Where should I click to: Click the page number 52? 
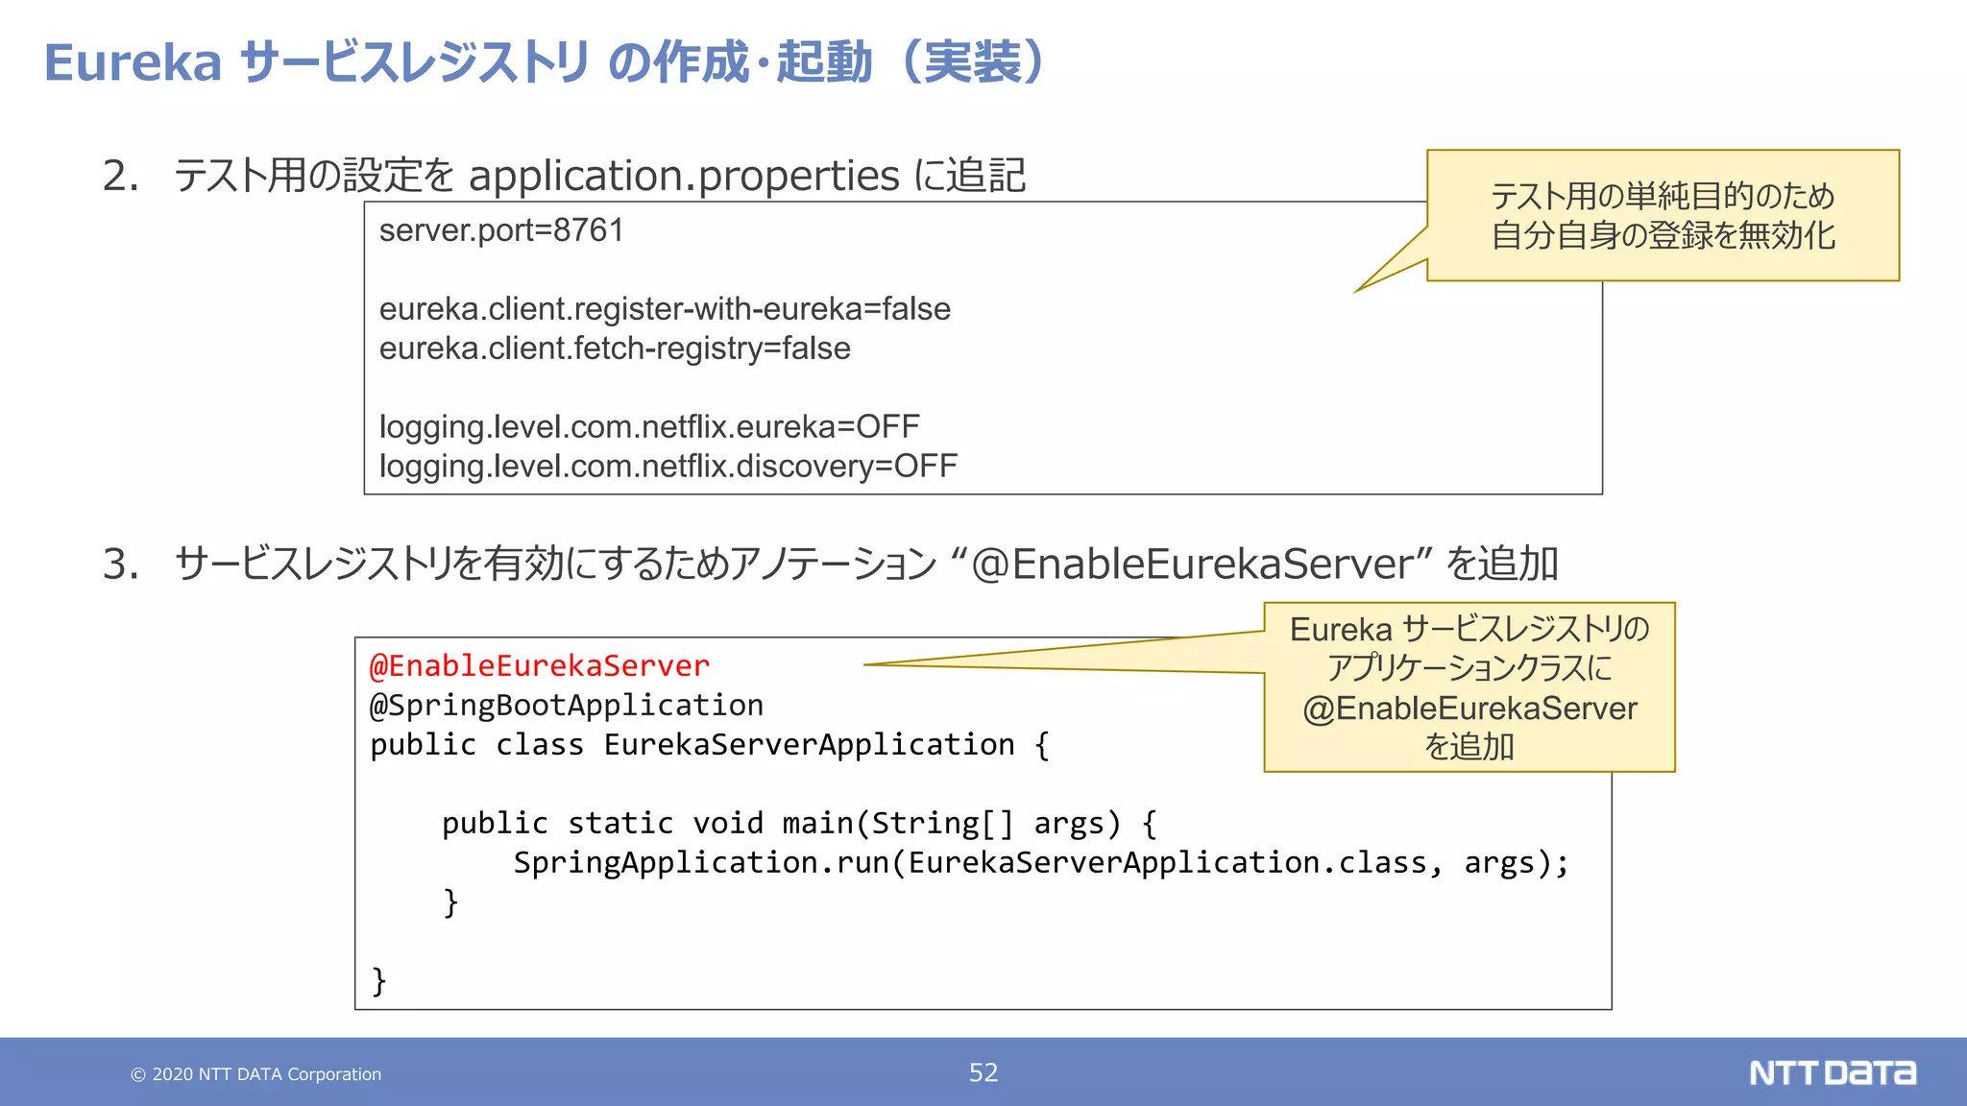983,1072
